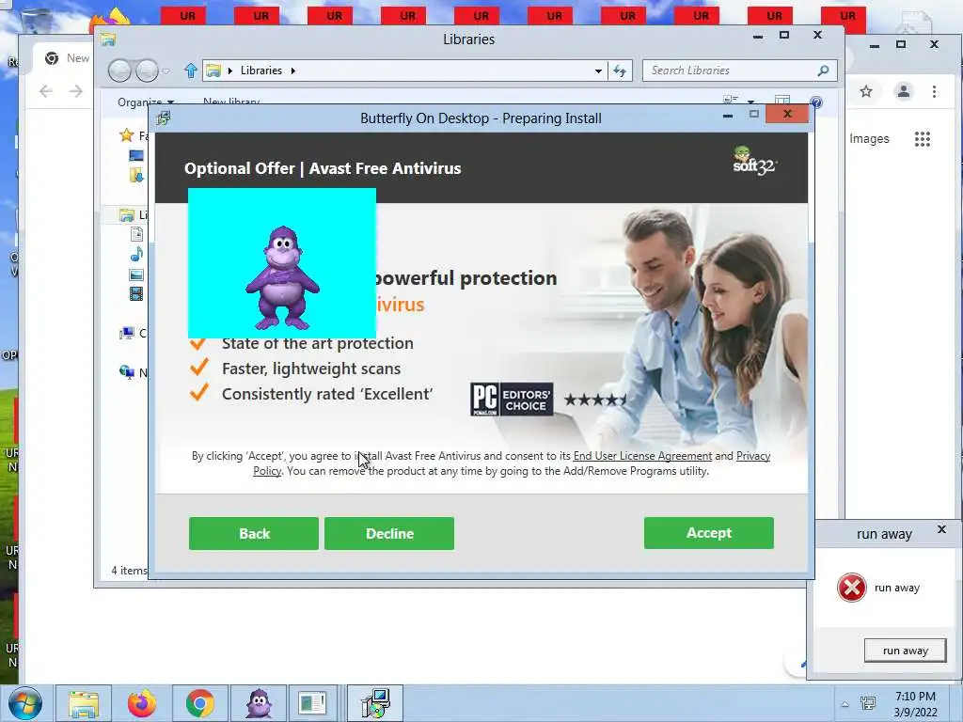Viewport: 963px width, 722px height.
Task: Open Desktop under Favorites in navigation pane
Action: (x=136, y=155)
